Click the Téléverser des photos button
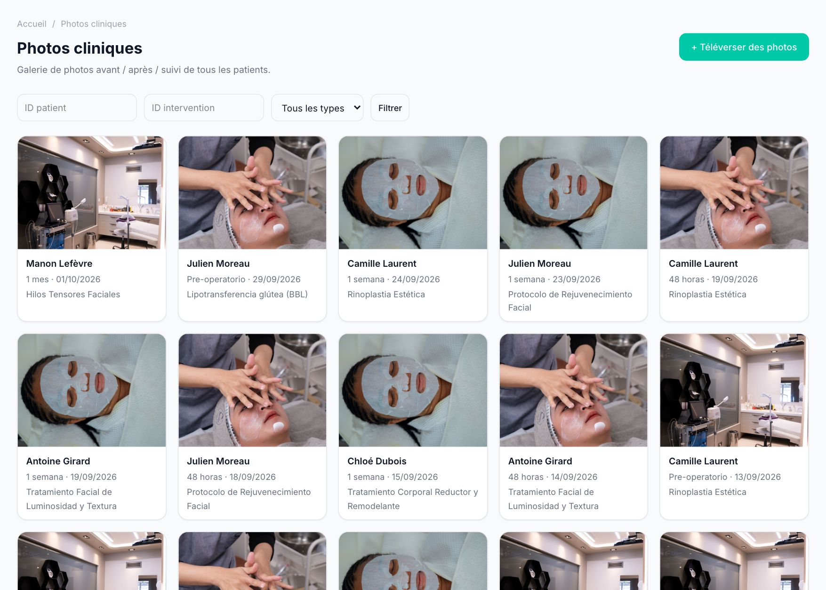The height and width of the screenshot is (590, 826). coord(744,47)
